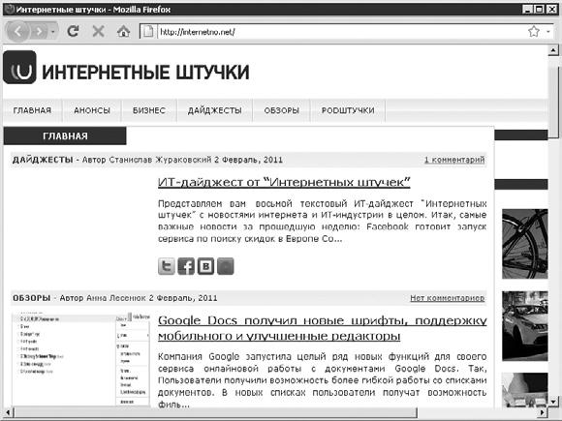Screen dimensions: 562x421
Task: Click the Forward navigation arrow
Action: (x=39, y=32)
